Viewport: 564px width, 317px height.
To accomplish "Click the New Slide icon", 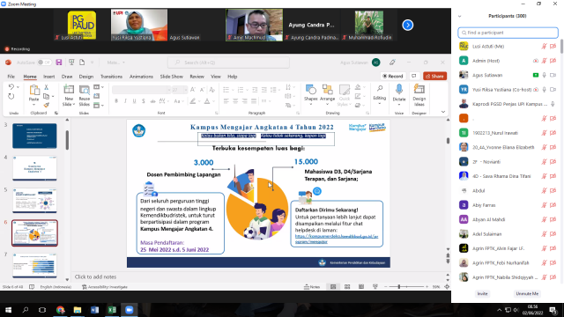I will coord(69,89).
